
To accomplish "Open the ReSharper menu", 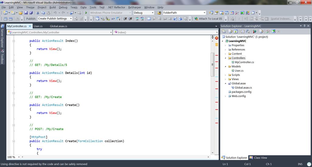I will (134, 7).
